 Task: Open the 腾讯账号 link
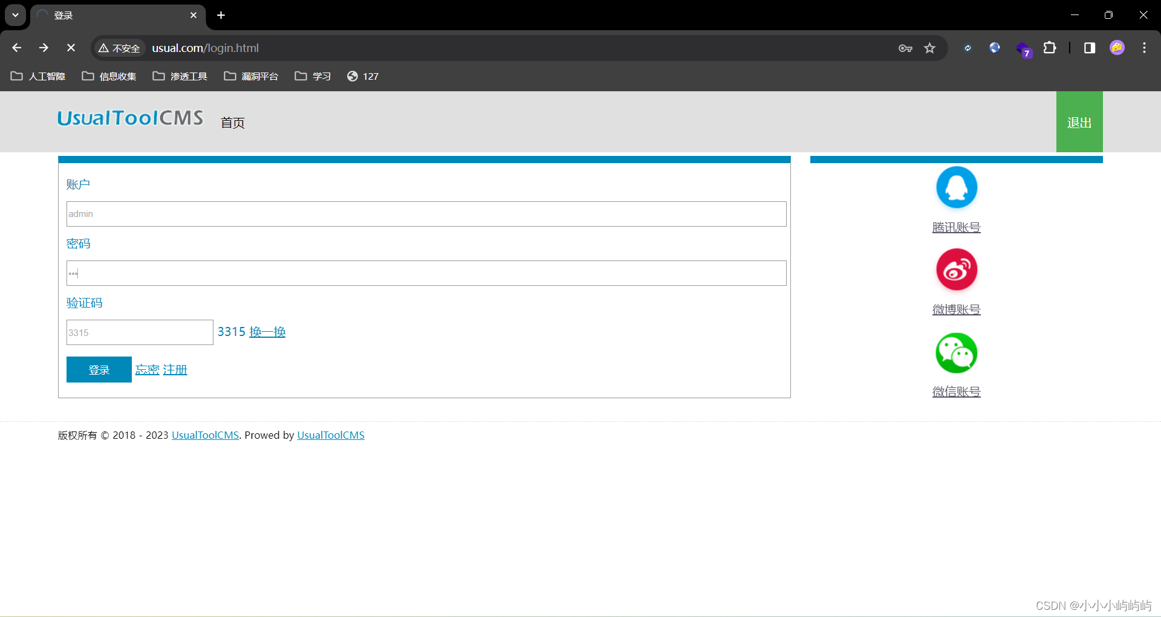pyautogui.click(x=957, y=227)
